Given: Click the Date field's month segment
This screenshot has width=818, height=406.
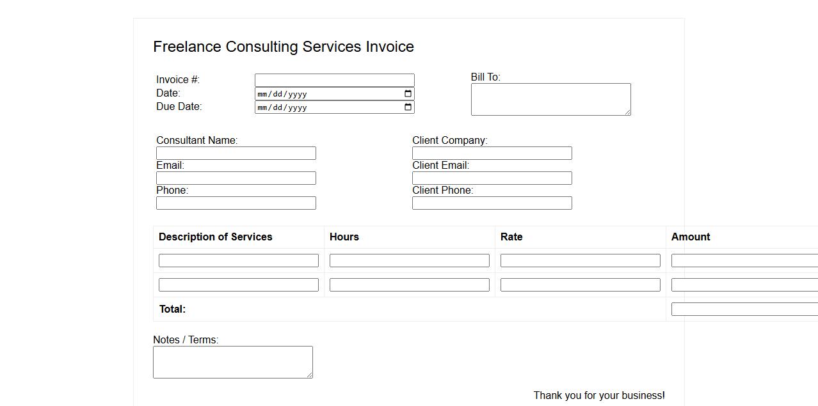Looking at the screenshot, I should 262,94.
